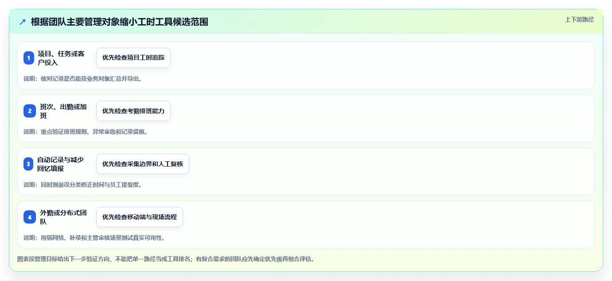Click the number 4 badge

[x=30, y=217]
